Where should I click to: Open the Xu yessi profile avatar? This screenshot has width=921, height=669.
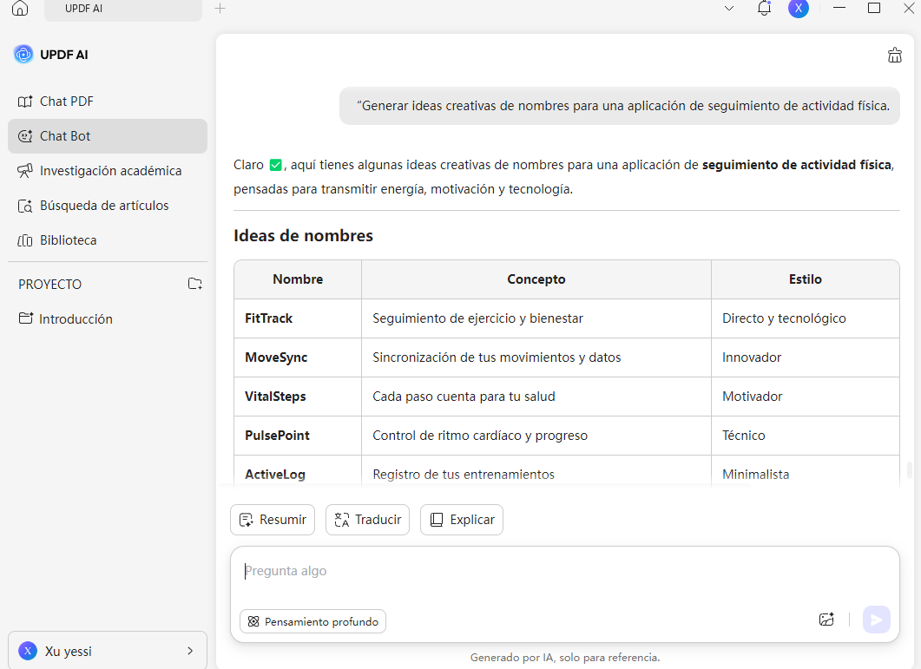(27, 650)
